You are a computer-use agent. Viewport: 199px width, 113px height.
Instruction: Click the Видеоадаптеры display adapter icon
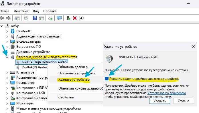coord(13,41)
